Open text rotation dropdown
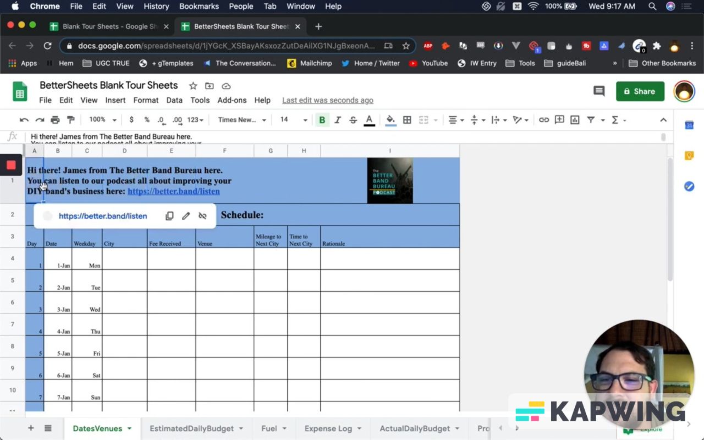This screenshot has width=704, height=440. (x=520, y=120)
